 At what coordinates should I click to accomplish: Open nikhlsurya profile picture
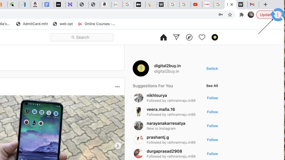139,98
